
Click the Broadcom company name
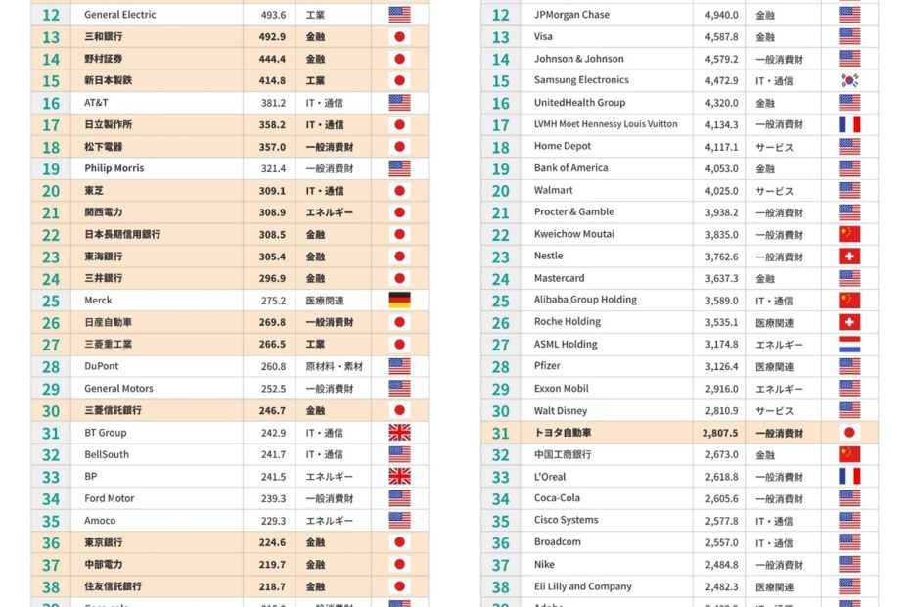point(557,542)
